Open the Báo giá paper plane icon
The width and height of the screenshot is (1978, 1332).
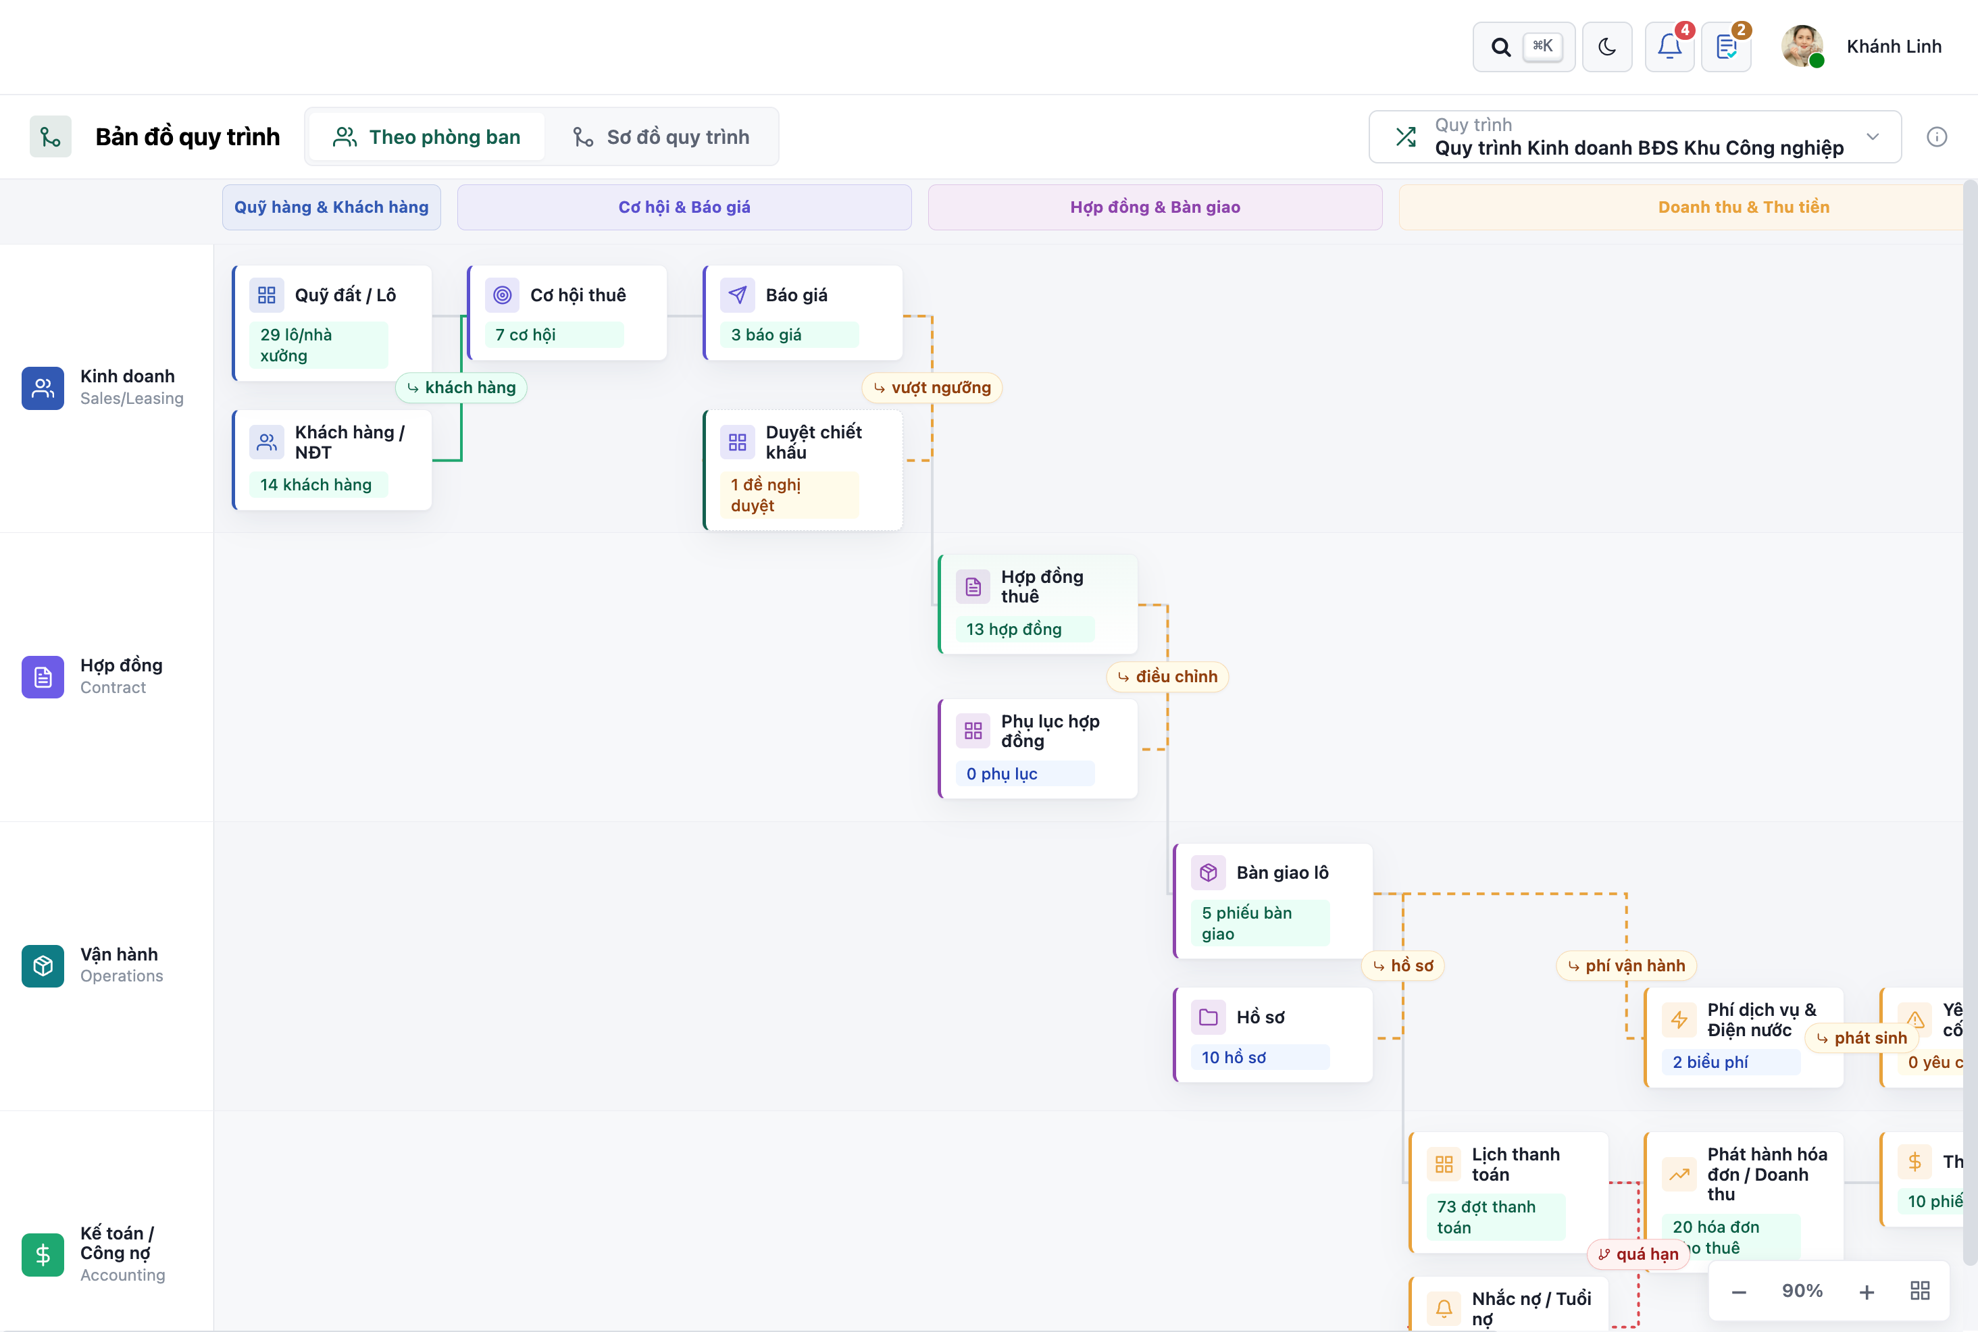click(x=738, y=294)
